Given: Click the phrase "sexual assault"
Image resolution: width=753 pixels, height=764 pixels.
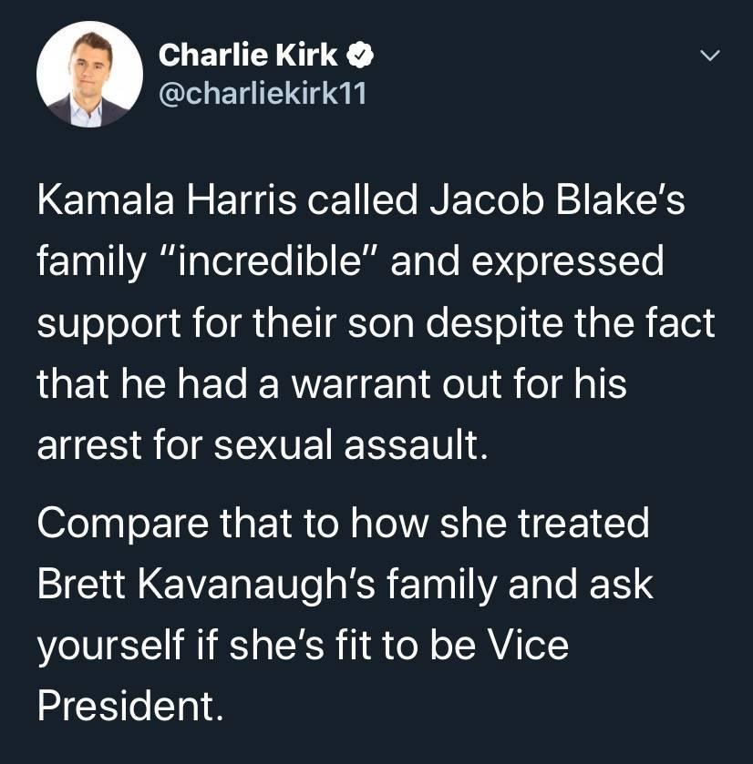Looking at the screenshot, I should click(351, 446).
